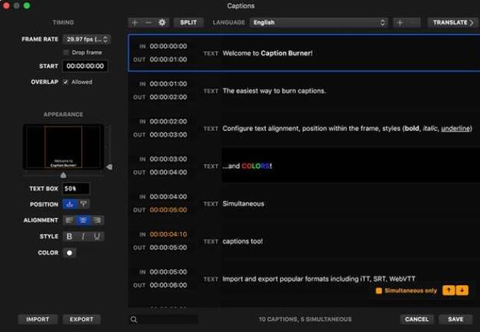
Task: Jump to previous simultaneous caption arrow
Action: 449,290
